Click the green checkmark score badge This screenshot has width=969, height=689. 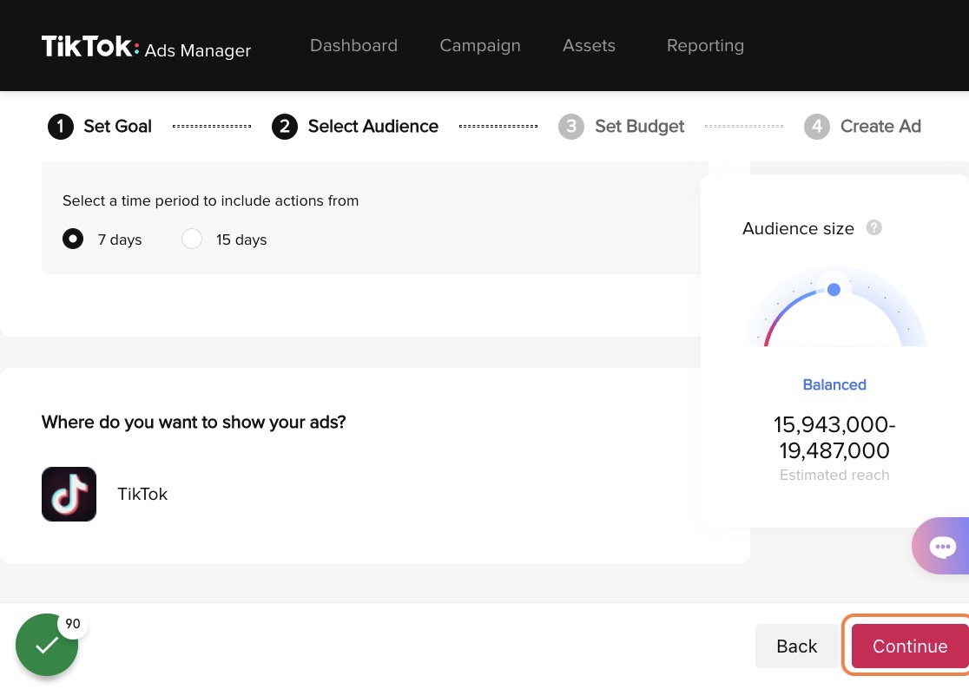pyautogui.click(x=46, y=645)
